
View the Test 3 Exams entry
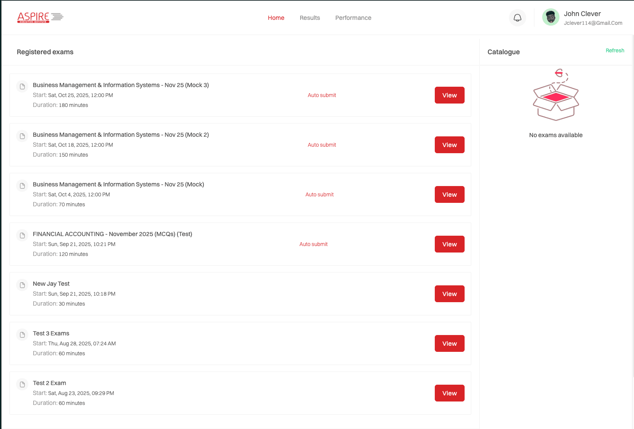[x=450, y=343]
